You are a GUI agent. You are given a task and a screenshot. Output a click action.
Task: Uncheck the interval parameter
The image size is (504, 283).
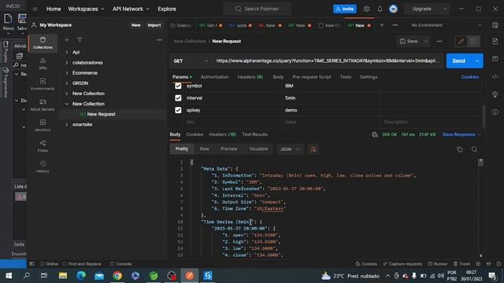(178, 97)
